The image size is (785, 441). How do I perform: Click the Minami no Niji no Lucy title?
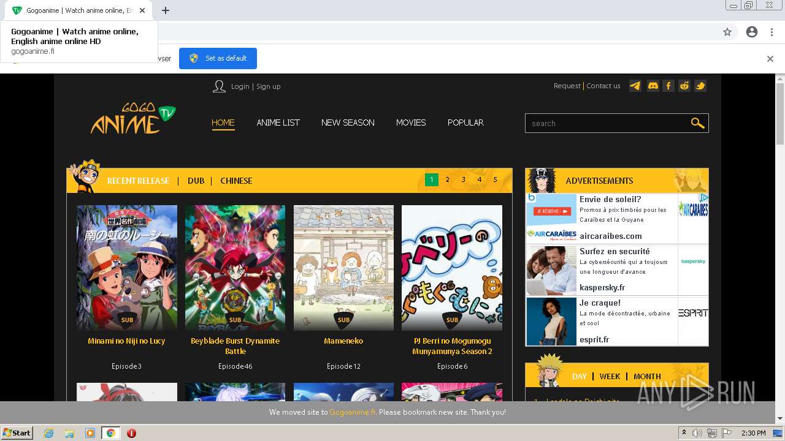click(126, 341)
